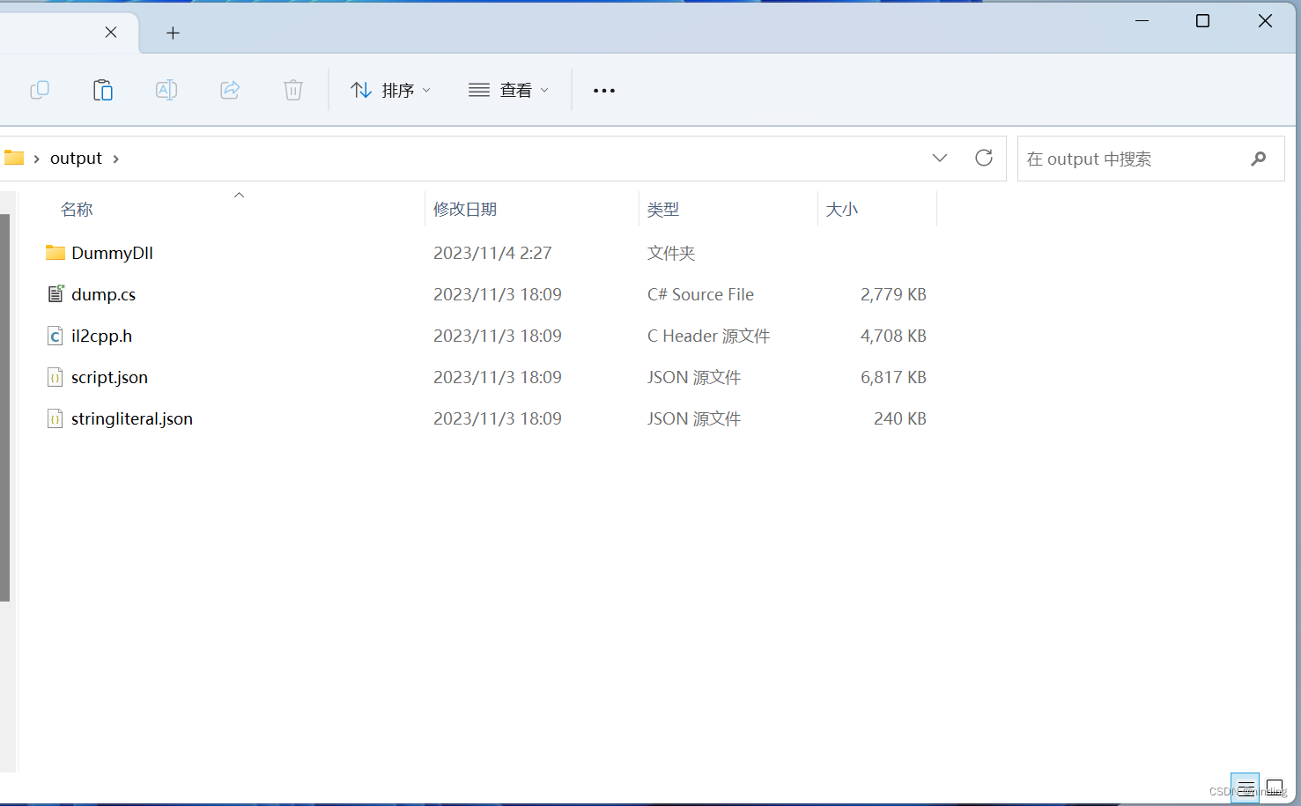Click the navigation pane scrollbar
The image size is (1301, 806).
tap(4, 408)
